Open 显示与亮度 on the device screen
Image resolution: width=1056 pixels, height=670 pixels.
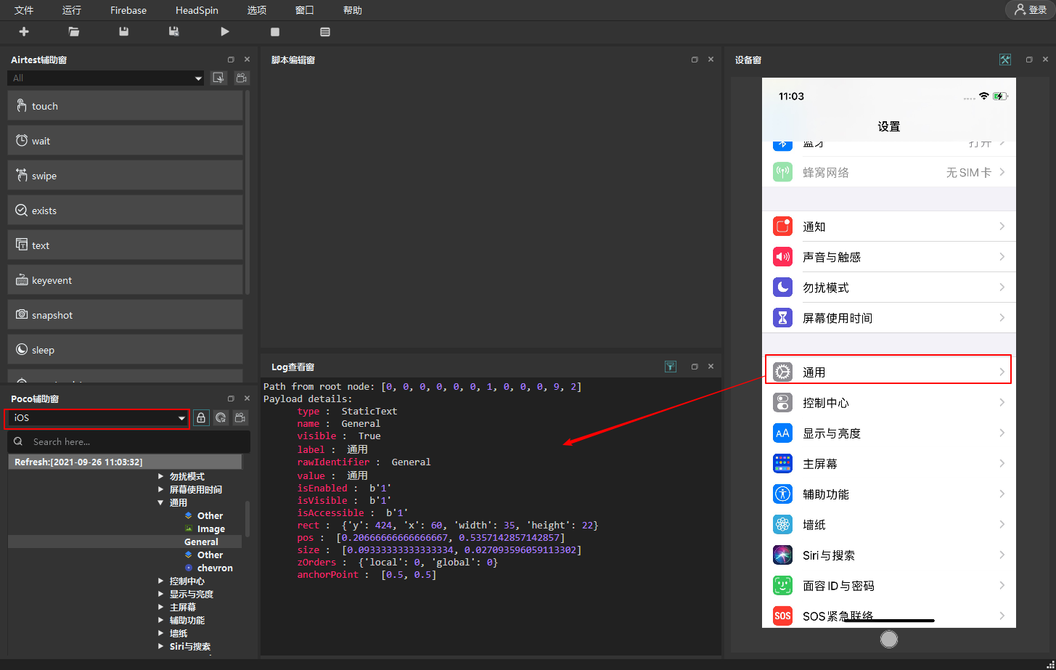pos(889,433)
